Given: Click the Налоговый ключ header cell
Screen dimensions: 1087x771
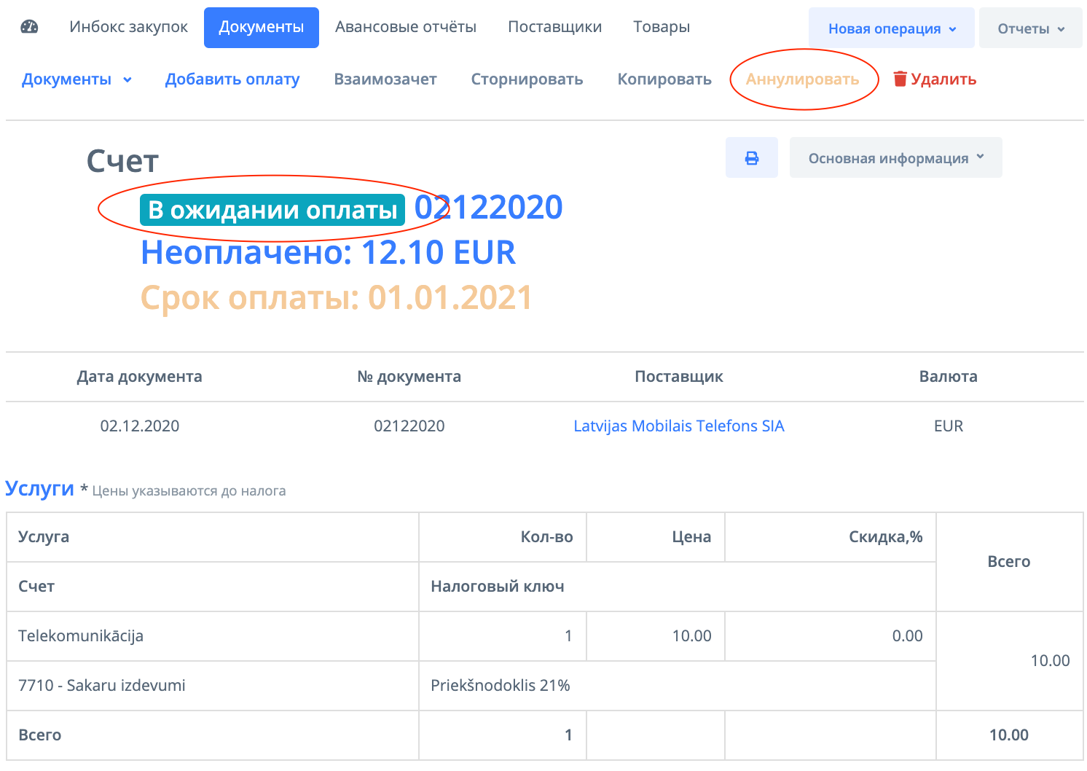Looking at the screenshot, I should coord(678,587).
